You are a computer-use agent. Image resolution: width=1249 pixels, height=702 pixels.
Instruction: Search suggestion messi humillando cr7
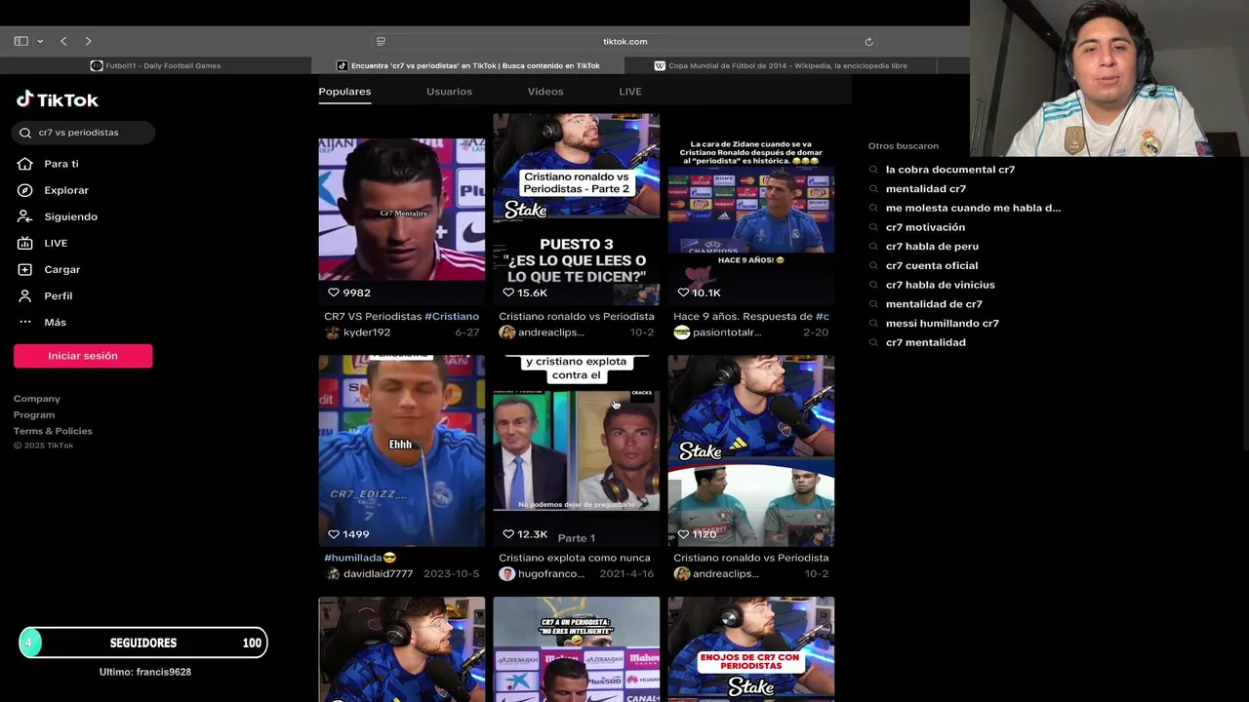[x=942, y=323]
